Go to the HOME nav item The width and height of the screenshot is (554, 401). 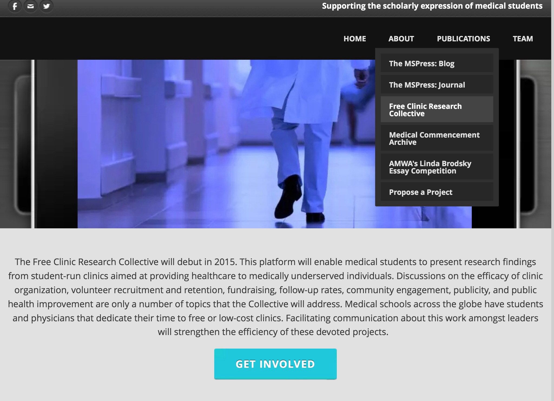pyautogui.click(x=355, y=39)
